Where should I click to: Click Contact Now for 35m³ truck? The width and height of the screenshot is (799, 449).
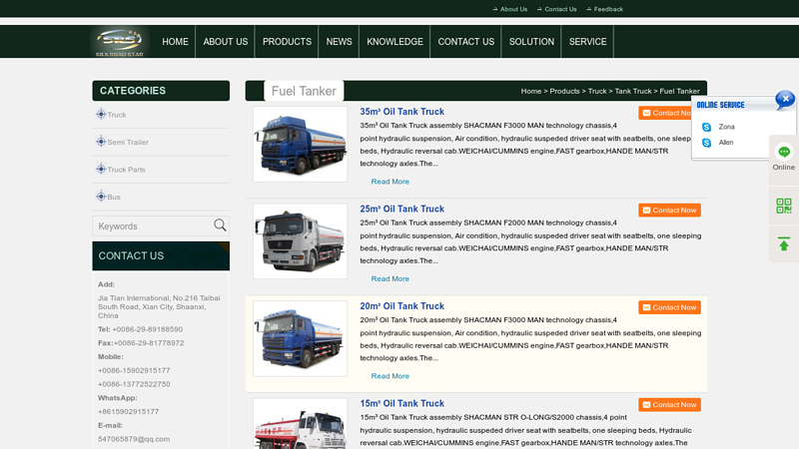(x=665, y=113)
